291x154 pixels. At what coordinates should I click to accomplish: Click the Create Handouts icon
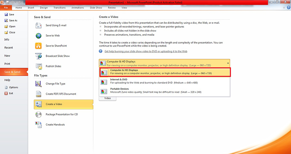pos(39,125)
